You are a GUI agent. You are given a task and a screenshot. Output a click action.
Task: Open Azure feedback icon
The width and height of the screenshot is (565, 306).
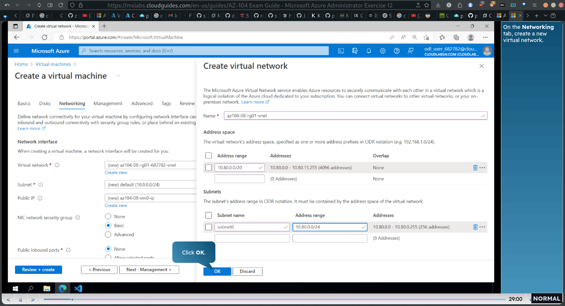tap(411, 51)
